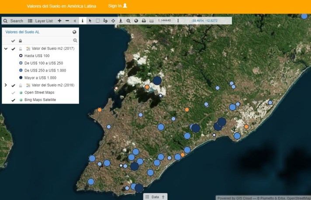
Task: Click the magnifier zoom icon in toolbar
Action: 128,20
